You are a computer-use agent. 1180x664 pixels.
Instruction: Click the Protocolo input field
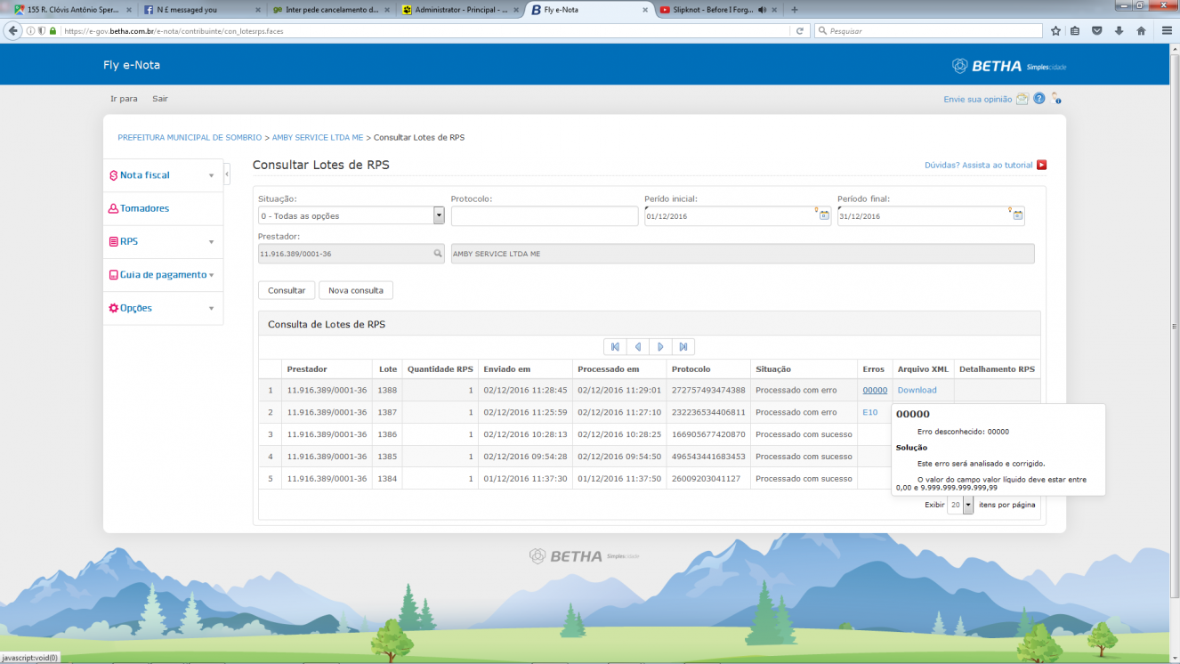click(x=545, y=215)
